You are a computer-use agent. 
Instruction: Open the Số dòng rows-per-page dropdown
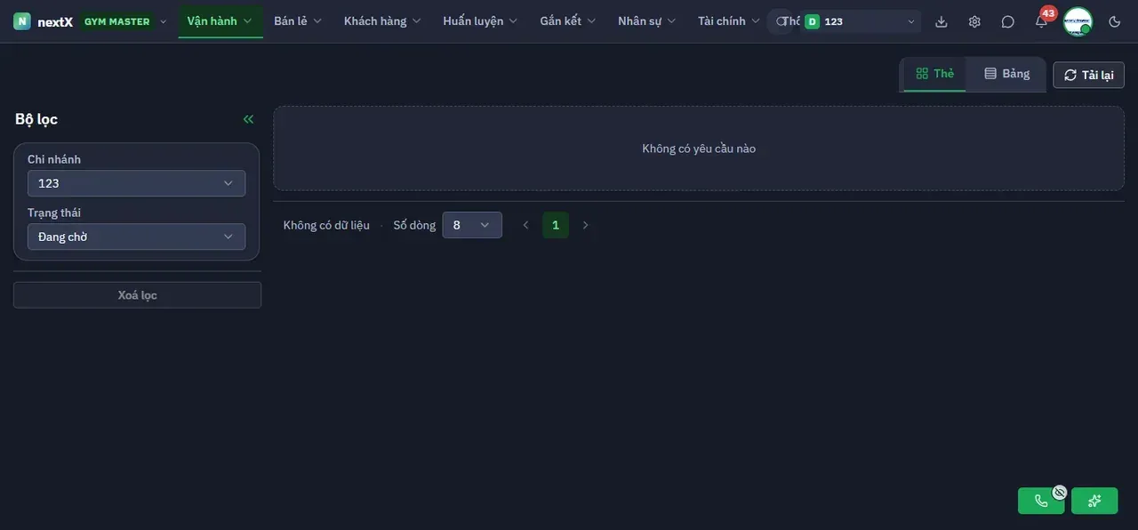[472, 225]
